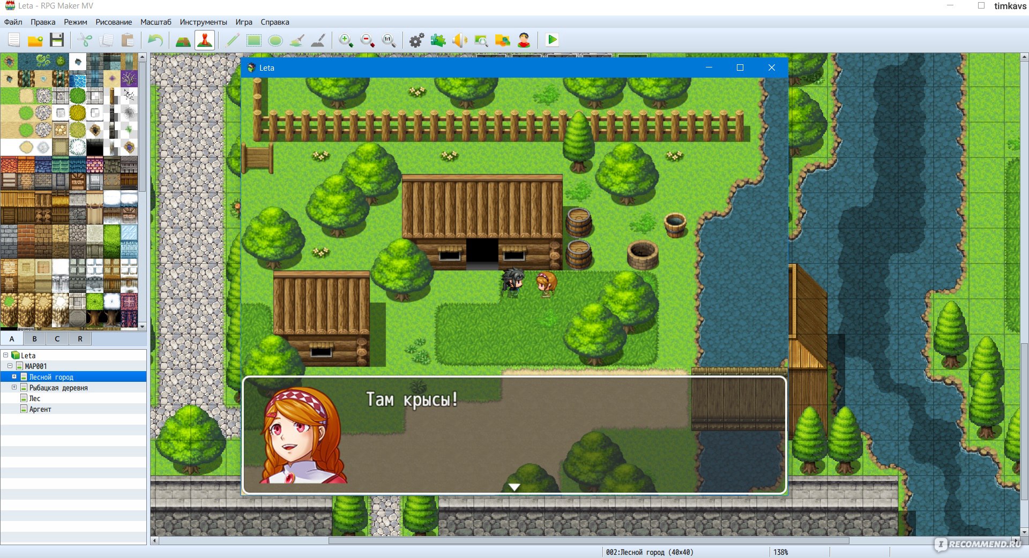This screenshot has width=1029, height=558.
Task: Maximize the Leta game window
Action: (x=740, y=67)
